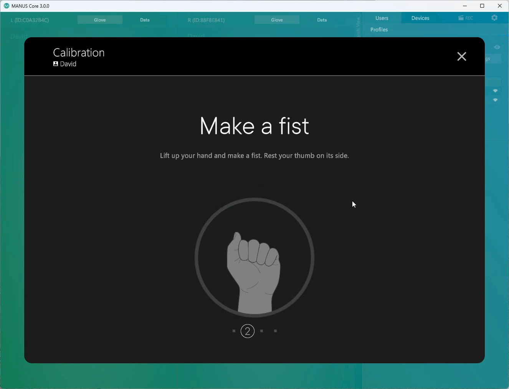The width and height of the screenshot is (509, 389).
Task: Switch to the Devices tab
Action: click(420, 18)
